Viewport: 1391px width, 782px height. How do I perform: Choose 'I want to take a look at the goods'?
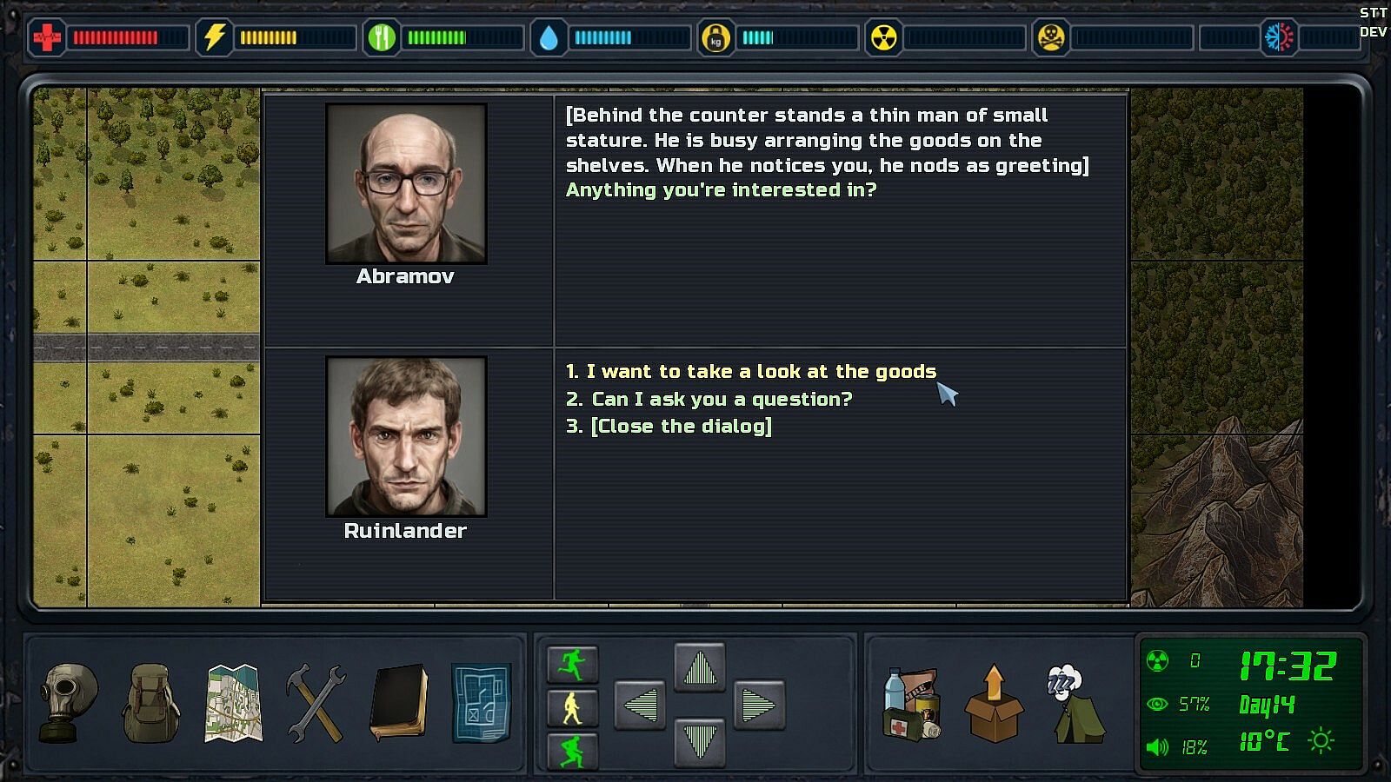(x=751, y=371)
